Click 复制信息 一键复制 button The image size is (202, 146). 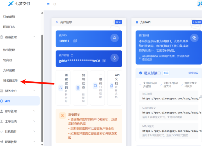coord(80,88)
